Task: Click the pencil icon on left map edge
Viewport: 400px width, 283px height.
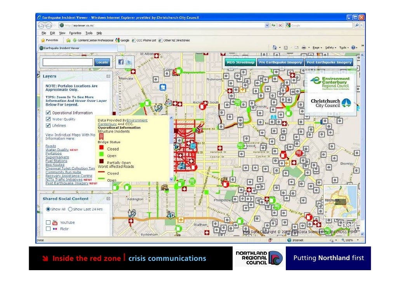Action: (38, 75)
